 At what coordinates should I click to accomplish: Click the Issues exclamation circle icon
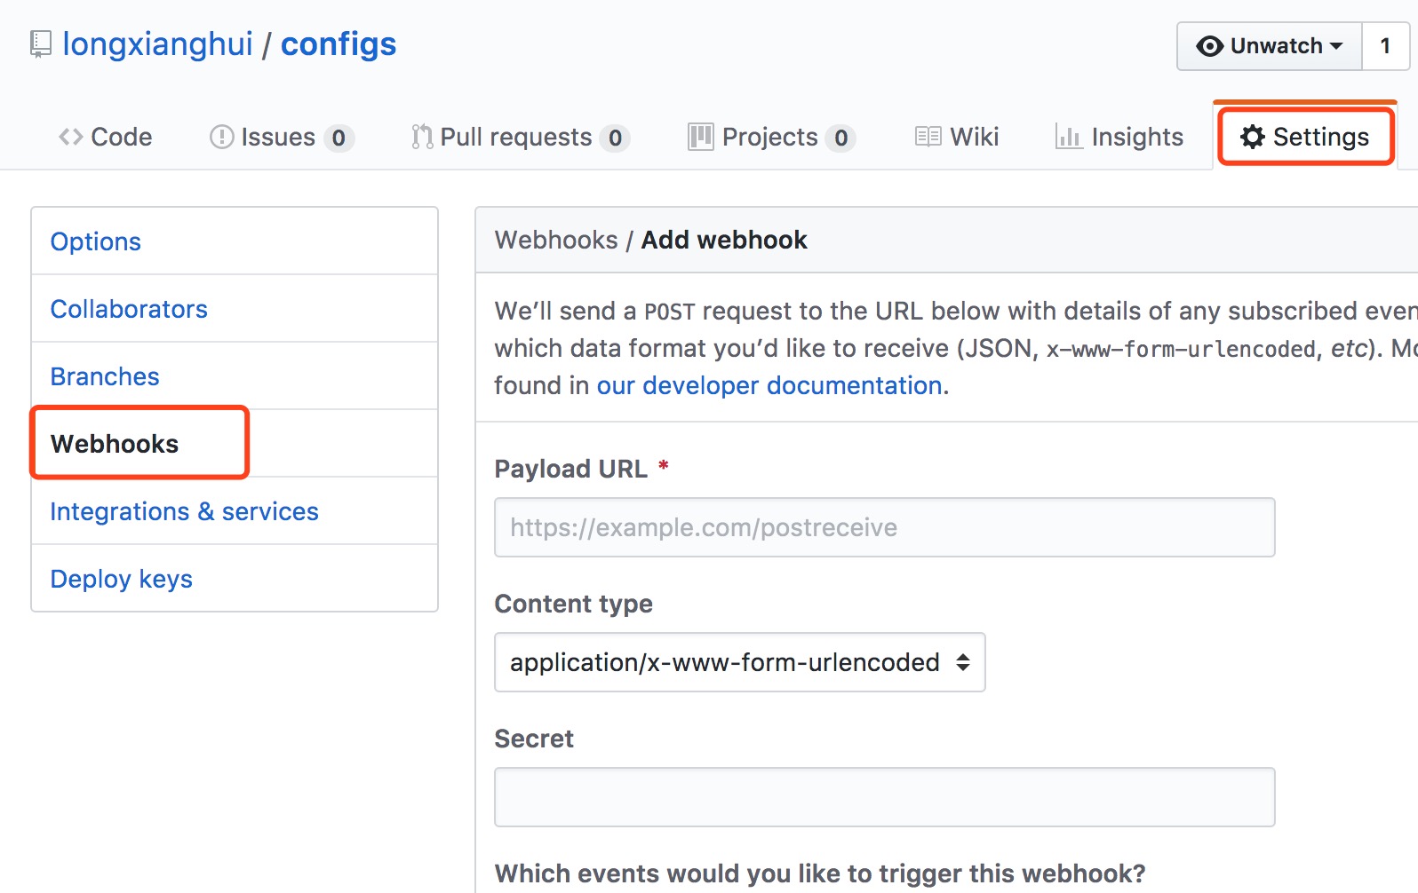click(x=221, y=137)
